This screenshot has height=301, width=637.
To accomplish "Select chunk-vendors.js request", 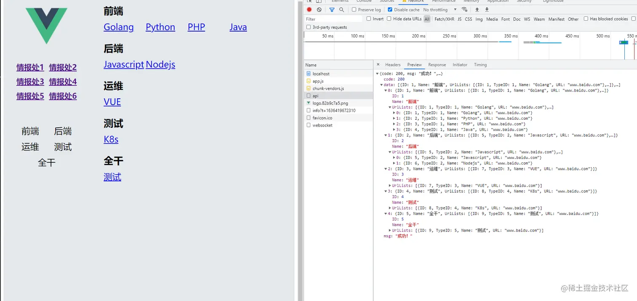I will [339, 89].
